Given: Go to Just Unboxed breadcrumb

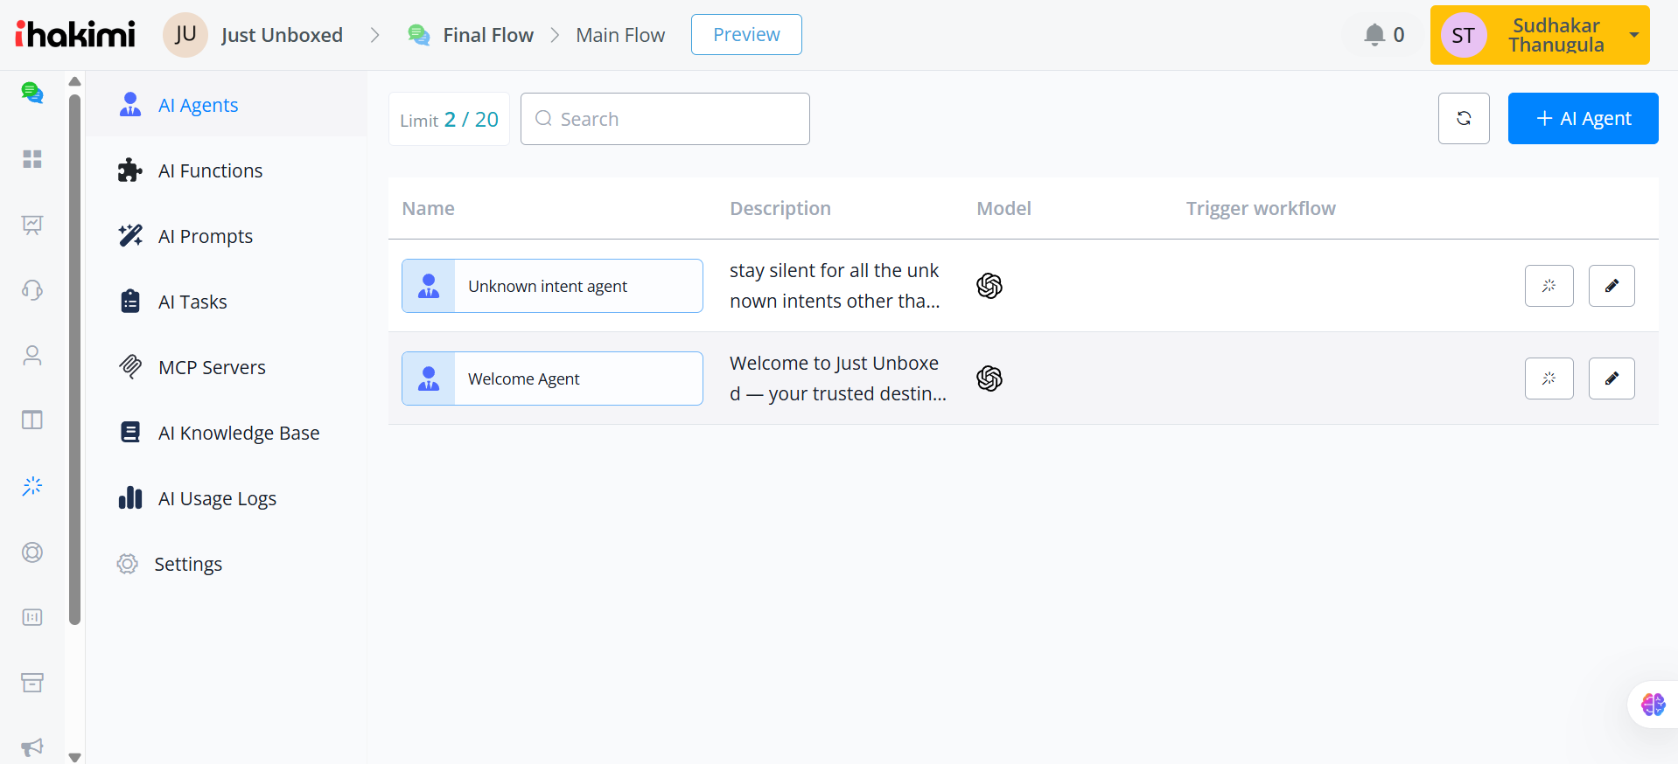Looking at the screenshot, I should click(x=282, y=35).
